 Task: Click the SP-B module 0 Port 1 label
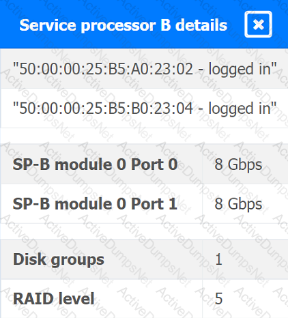(95, 203)
